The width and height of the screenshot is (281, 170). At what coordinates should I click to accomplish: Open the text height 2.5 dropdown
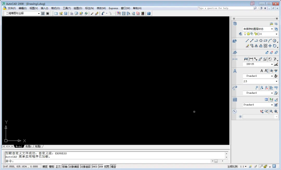[x=277, y=81]
